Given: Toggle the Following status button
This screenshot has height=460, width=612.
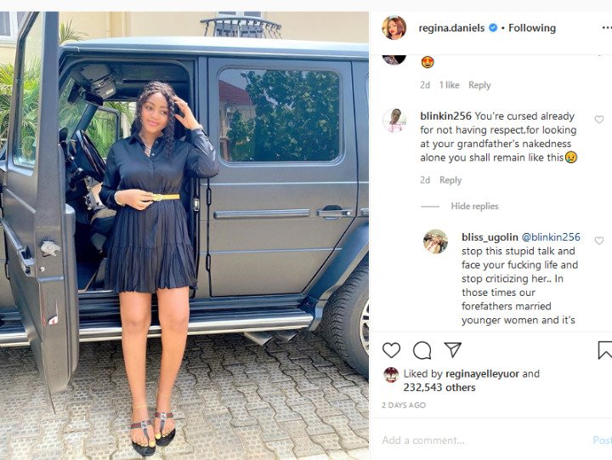Looking at the screenshot, I should (532, 28).
